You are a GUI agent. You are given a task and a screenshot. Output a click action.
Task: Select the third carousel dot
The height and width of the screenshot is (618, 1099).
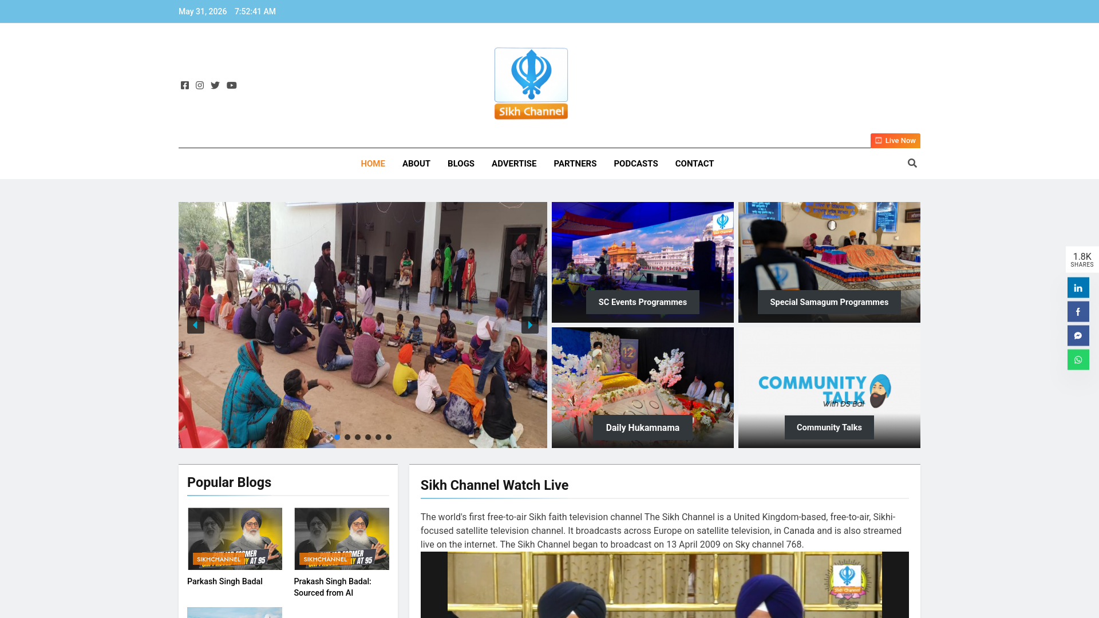(358, 437)
